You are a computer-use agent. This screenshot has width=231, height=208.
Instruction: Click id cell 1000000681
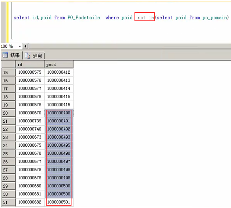click(30, 194)
